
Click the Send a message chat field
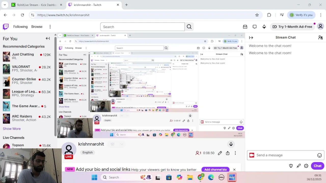coord(285,155)
